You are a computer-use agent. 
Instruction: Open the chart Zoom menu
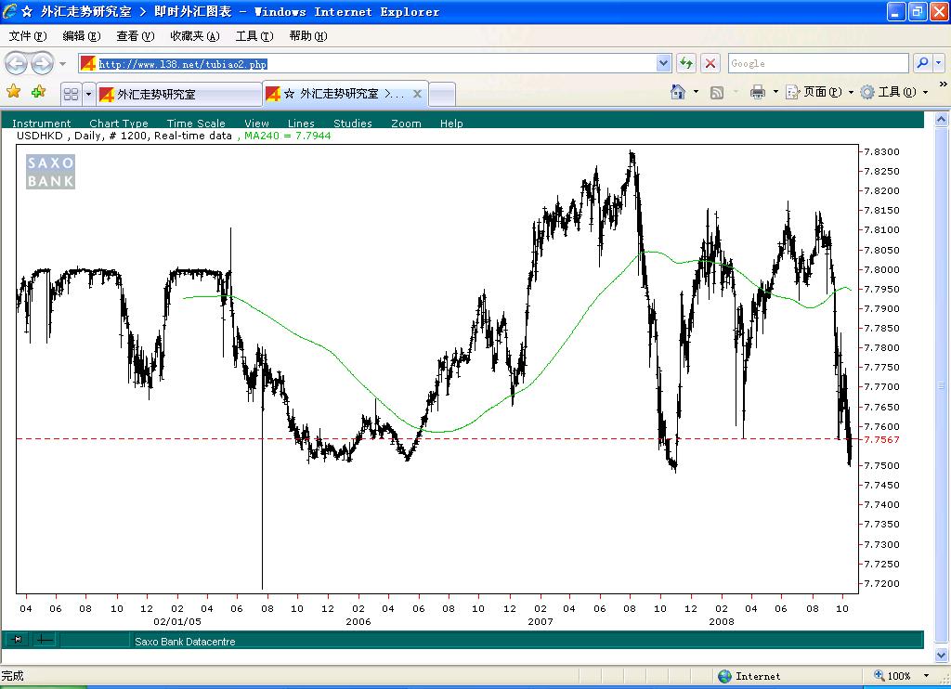click(406, 123)
